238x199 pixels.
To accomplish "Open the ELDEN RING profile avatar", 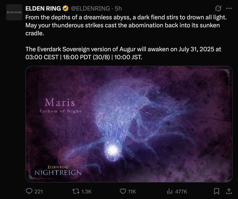I will click(x=14, y=12).
